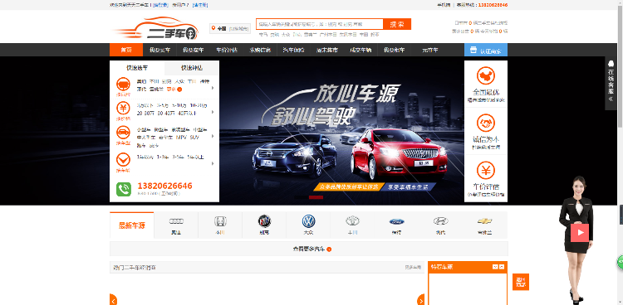Play the video on the presenter figure
623x305 pixels.
tap(580, 233)
